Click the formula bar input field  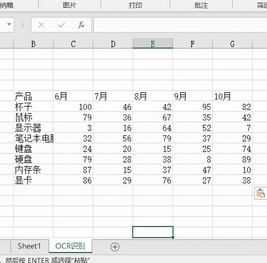pos(180,25)
